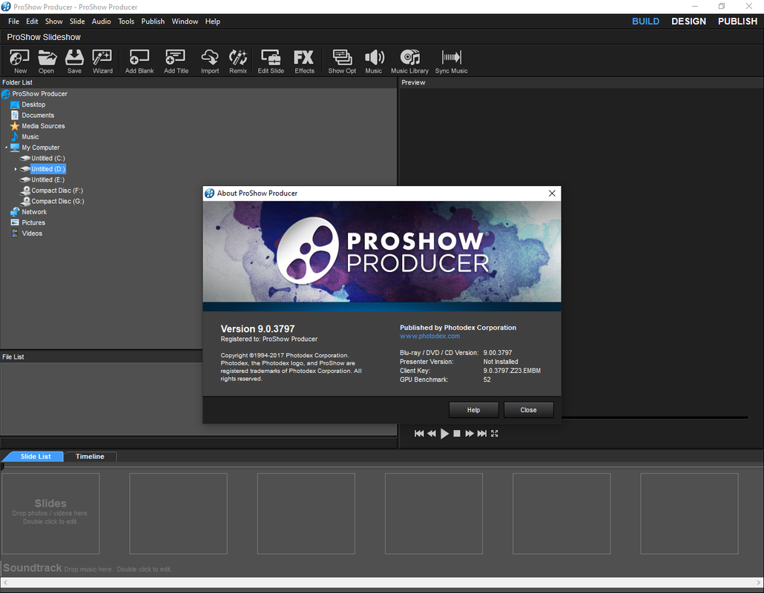Select Compact Disc (F:)
The height and width of the screenshot is (593, 764).
(56, 191)
